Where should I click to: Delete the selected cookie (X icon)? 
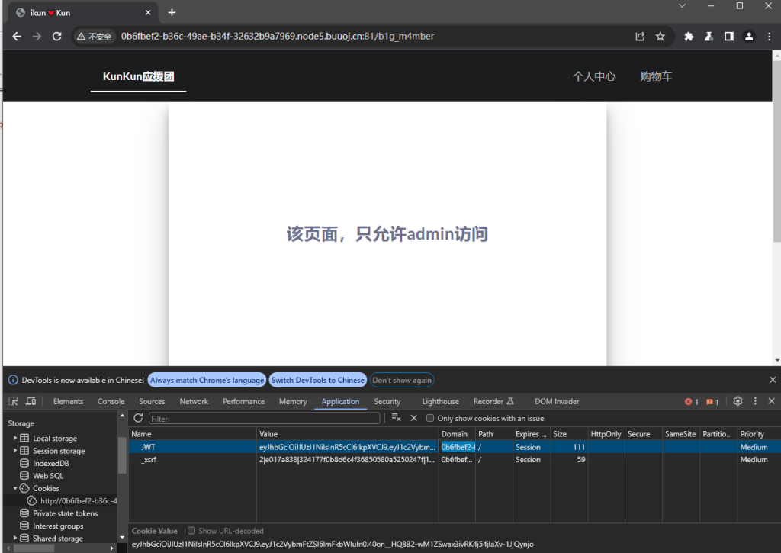[x=414, y=418]
